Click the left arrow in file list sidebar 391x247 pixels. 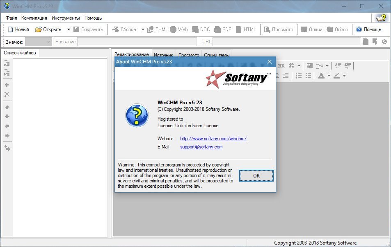click(x=7, y=126)
